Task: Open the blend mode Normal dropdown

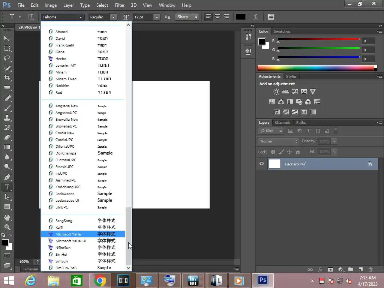Action: [x=278, y=141]
